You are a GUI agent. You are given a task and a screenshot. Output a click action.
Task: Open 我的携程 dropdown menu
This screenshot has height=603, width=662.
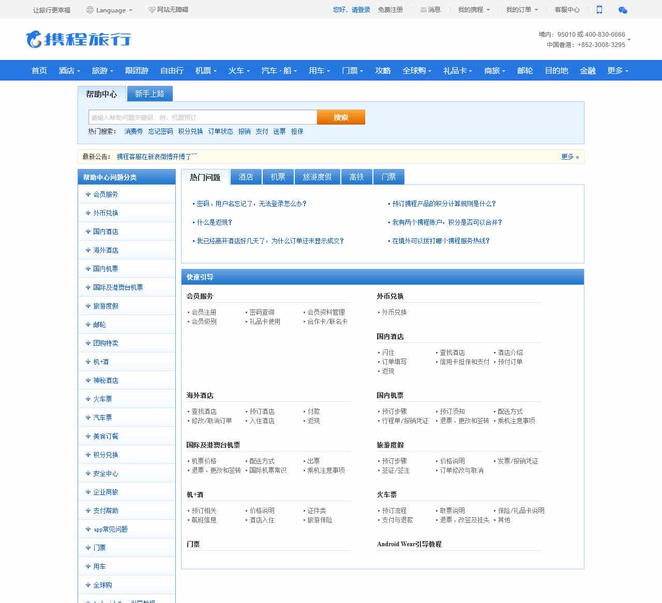(x=474, y=10)
